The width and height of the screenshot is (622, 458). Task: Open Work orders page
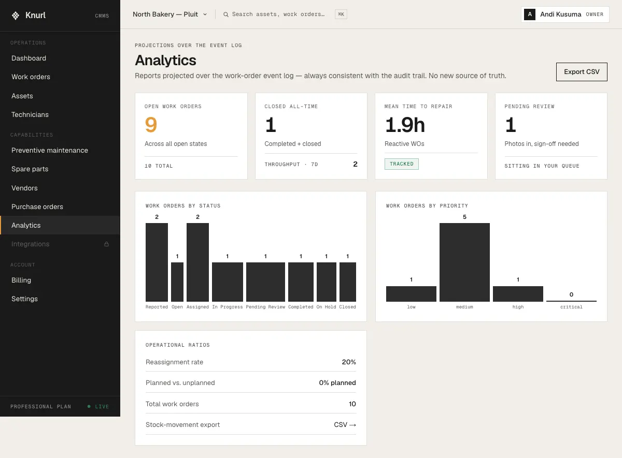[x=60, y=77]
